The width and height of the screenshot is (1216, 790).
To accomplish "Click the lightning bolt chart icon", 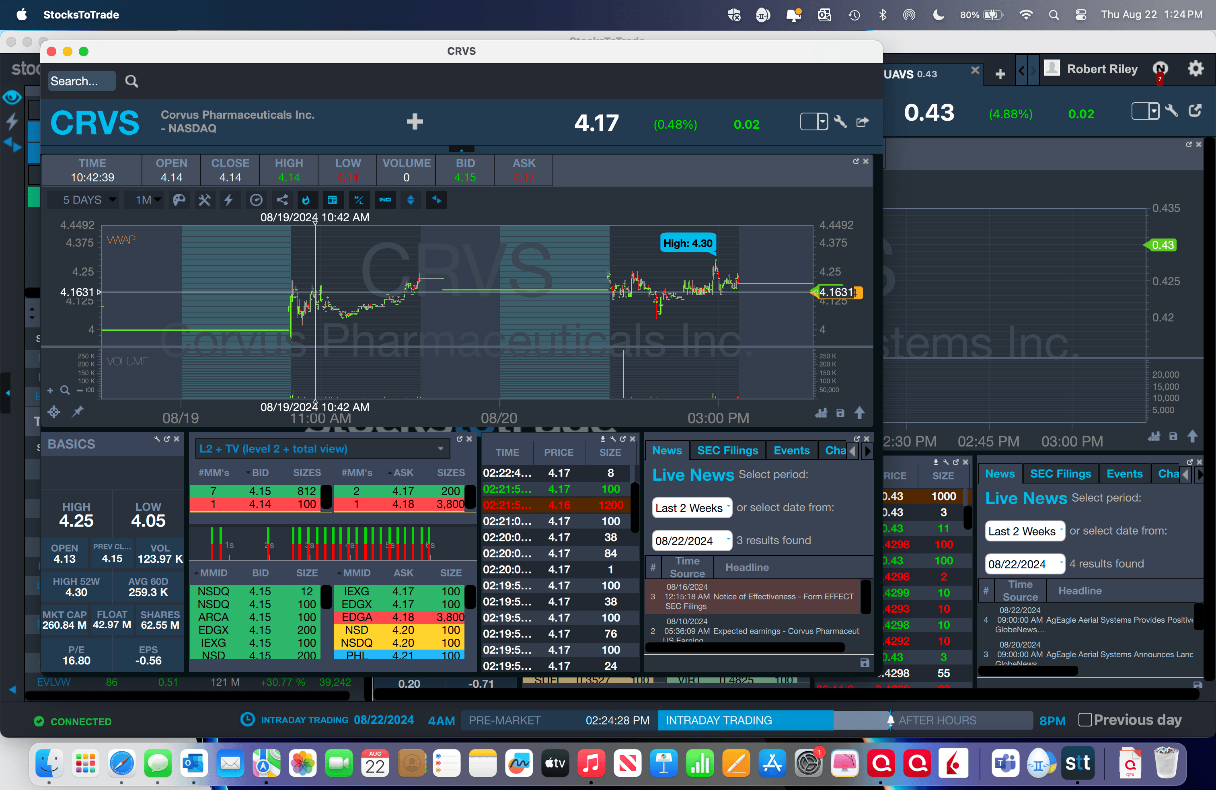I will [228, 200].
